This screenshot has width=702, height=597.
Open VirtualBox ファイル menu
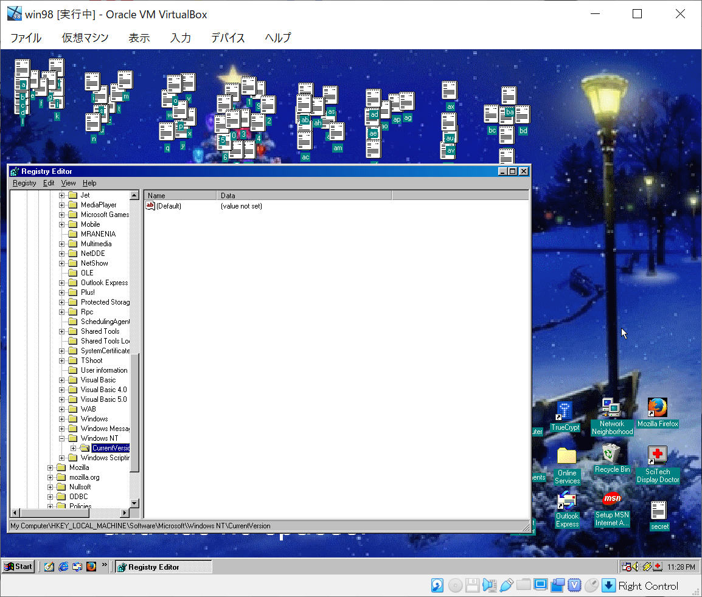click(x=26, y=38)
